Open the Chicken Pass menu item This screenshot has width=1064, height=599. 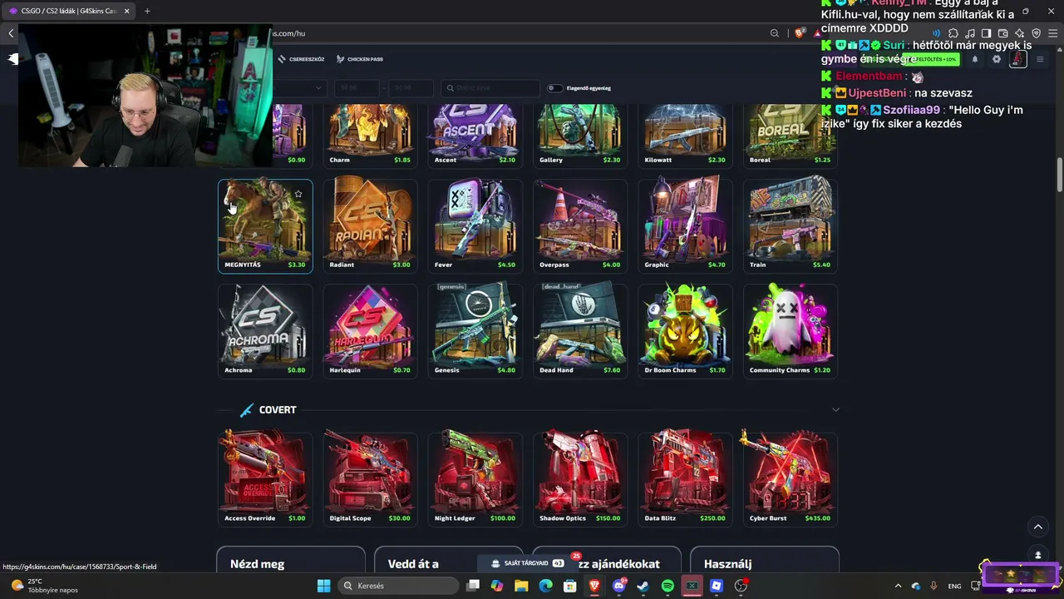click(x=359, y=59)
